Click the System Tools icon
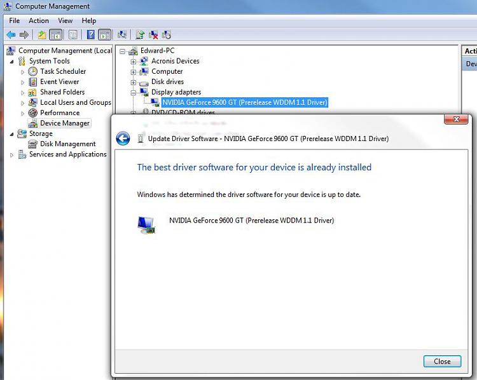This screenshot has width=477, height=380. pos(22,61)
